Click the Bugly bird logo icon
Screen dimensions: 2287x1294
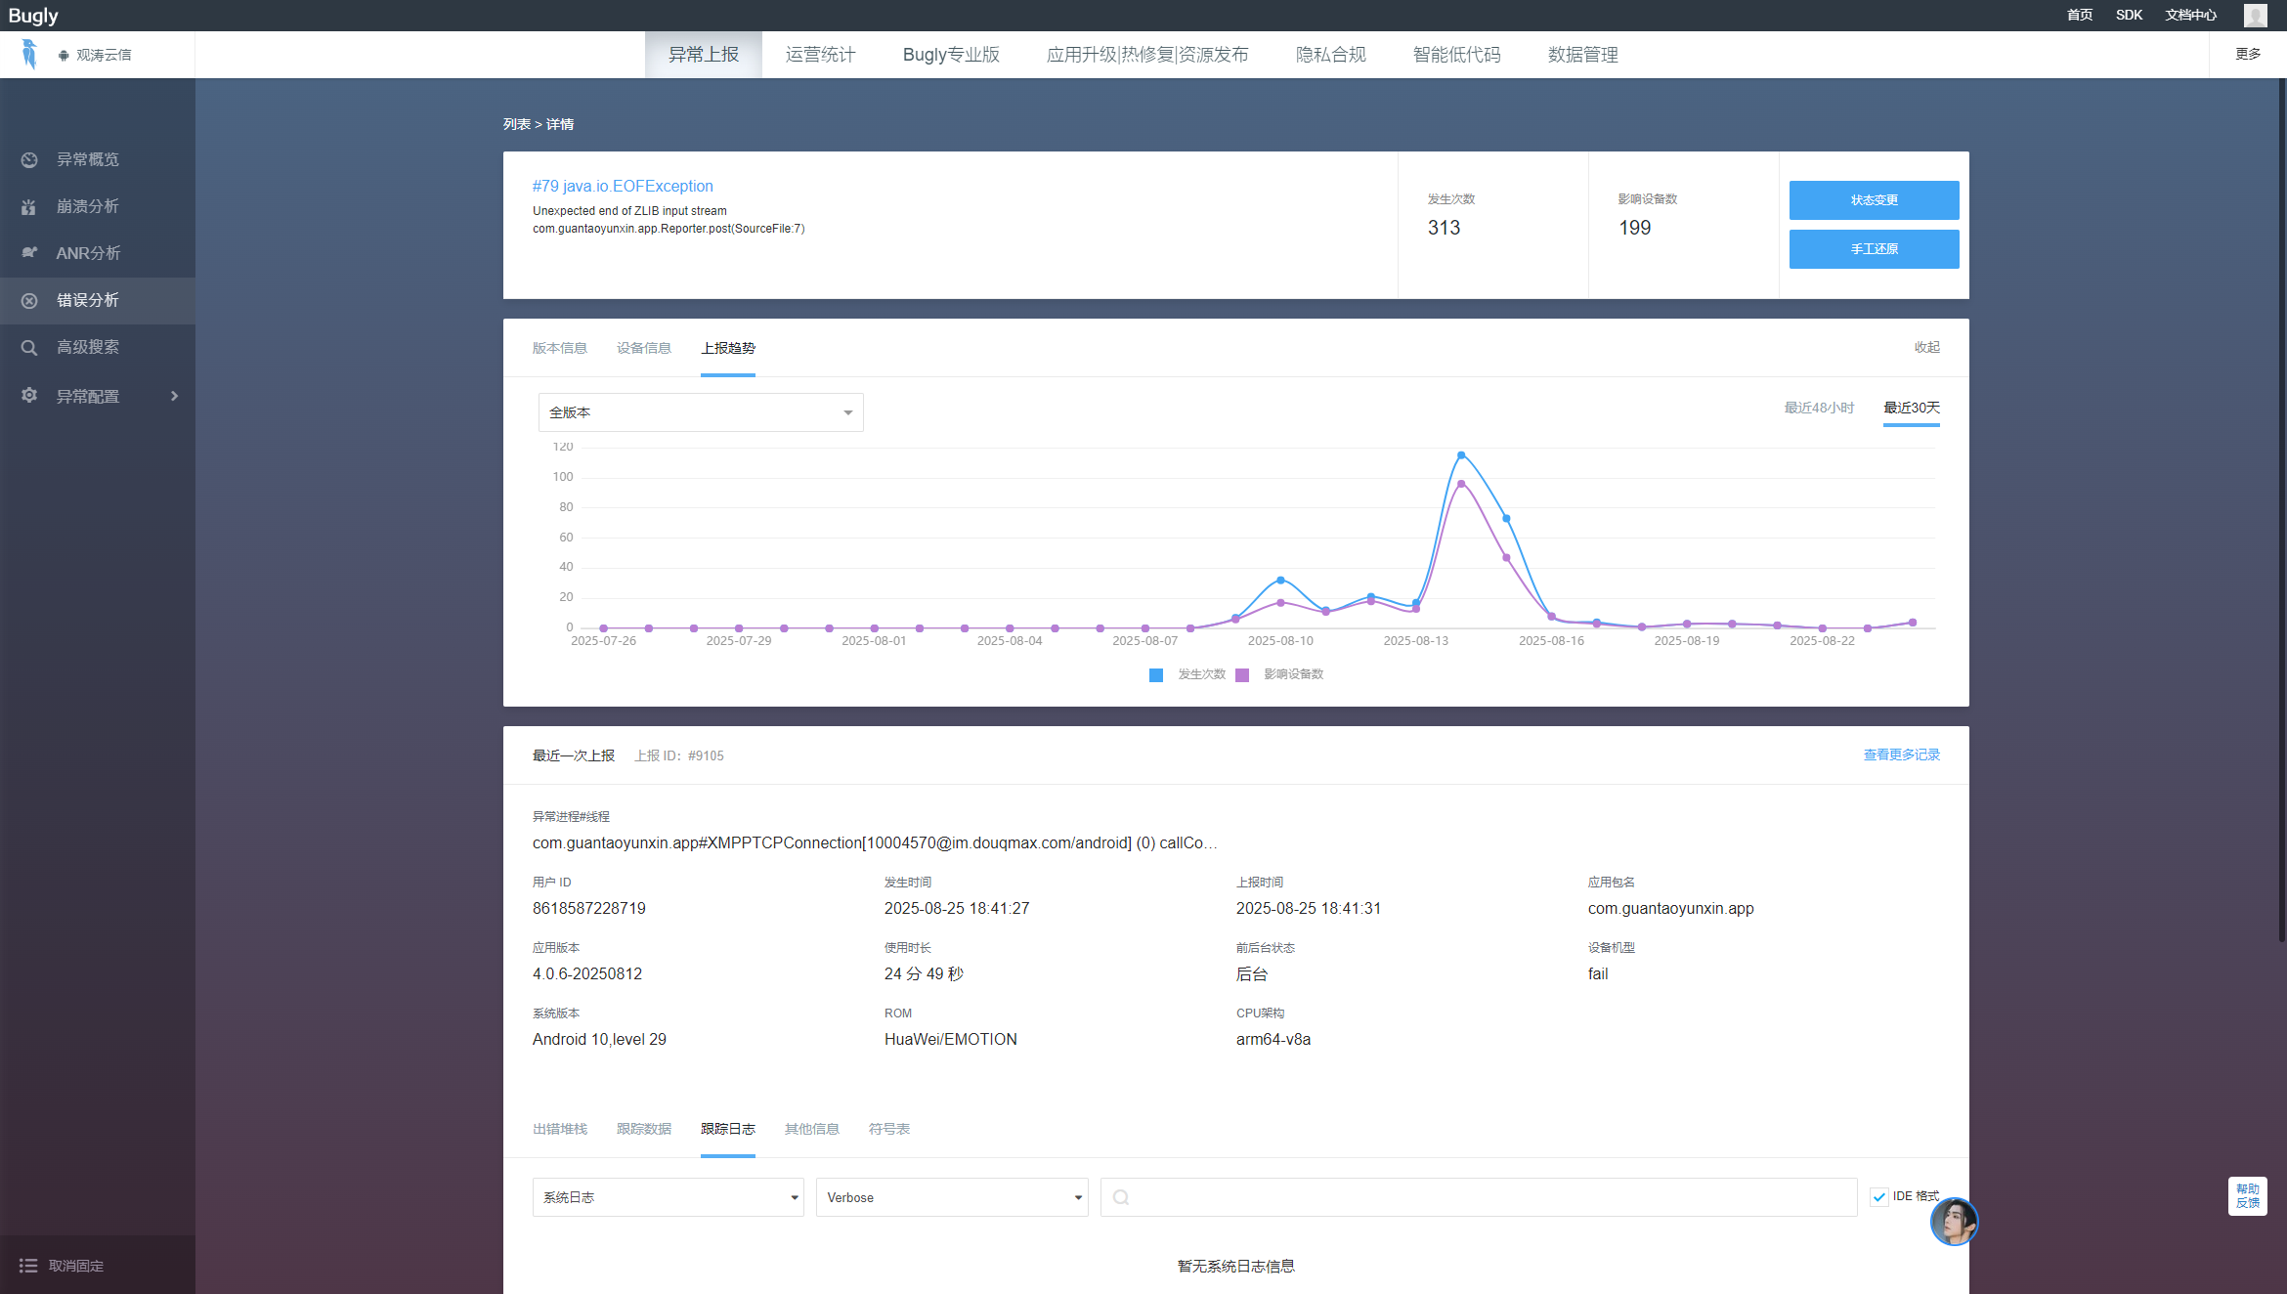tap(29, 55)
